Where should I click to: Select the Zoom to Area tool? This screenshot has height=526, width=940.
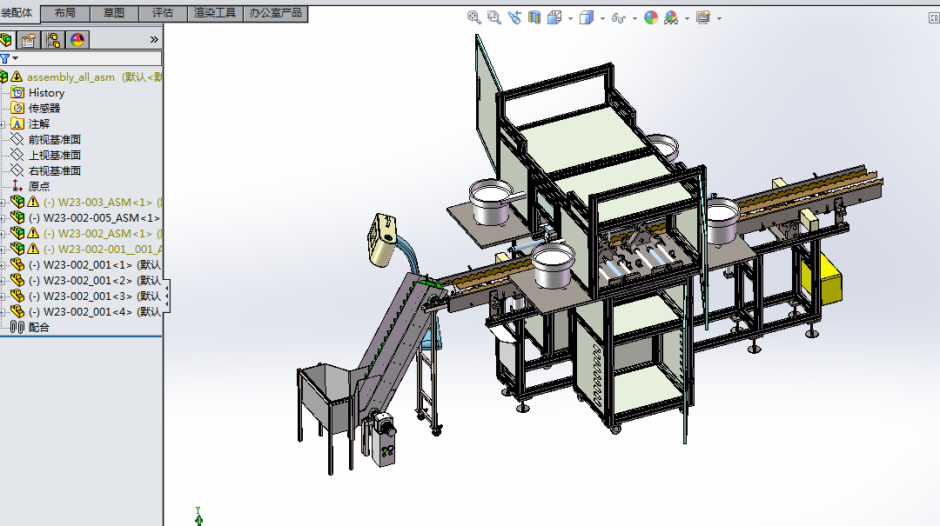click(493, 17)
